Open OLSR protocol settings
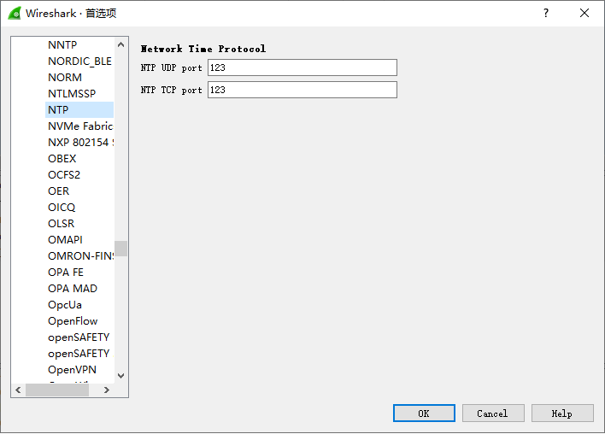Viewport: 605px width, 434px height. [x=61, y=223]
